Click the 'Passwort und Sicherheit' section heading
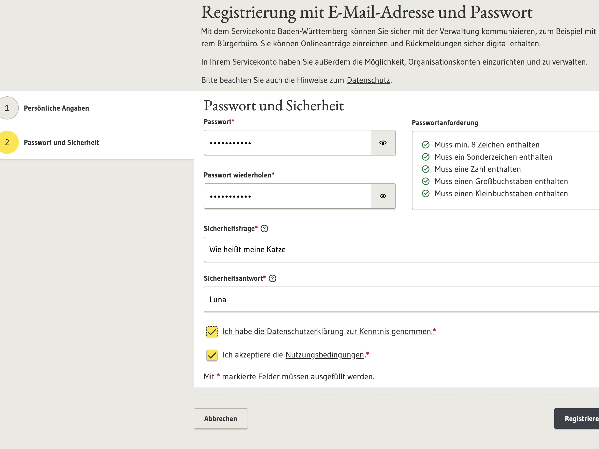 coord(274,106)
